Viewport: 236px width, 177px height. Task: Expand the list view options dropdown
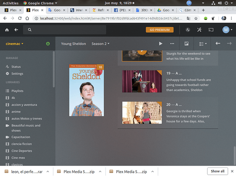click(x=203, y=44)
